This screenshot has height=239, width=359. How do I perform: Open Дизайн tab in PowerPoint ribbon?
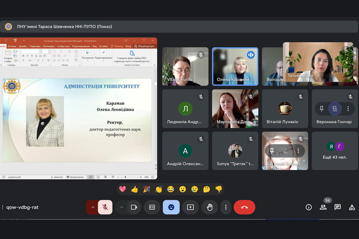(x=23, y=46)
